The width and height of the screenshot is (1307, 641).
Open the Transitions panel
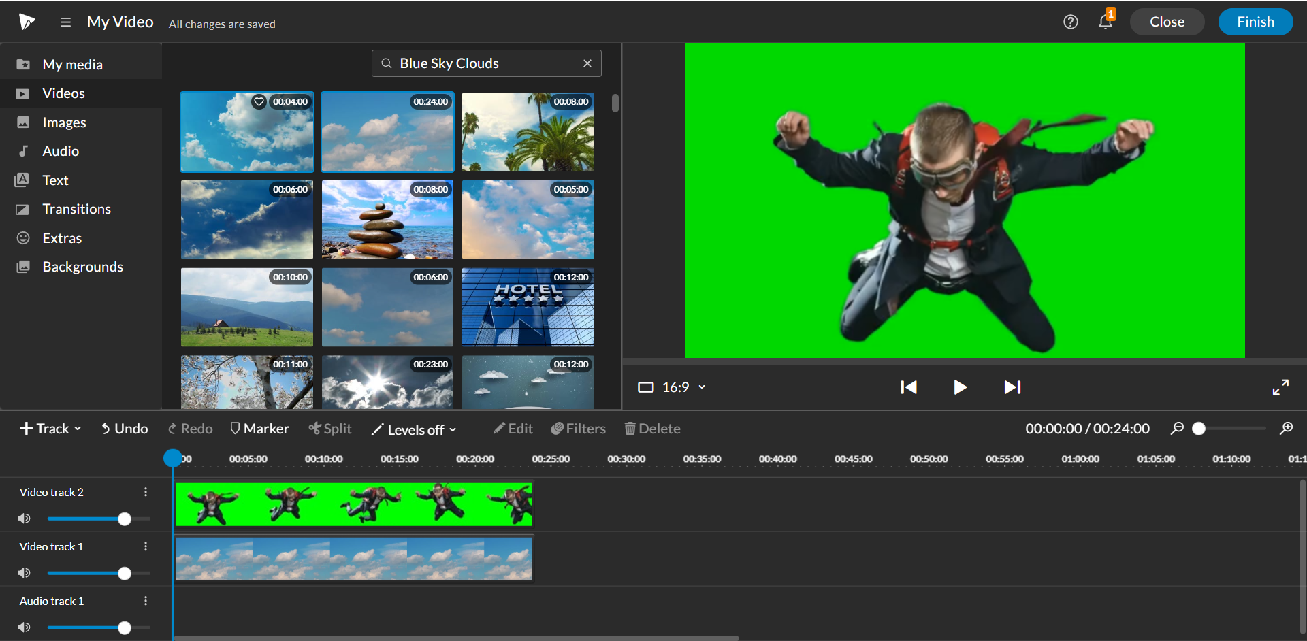pos(76,209)
